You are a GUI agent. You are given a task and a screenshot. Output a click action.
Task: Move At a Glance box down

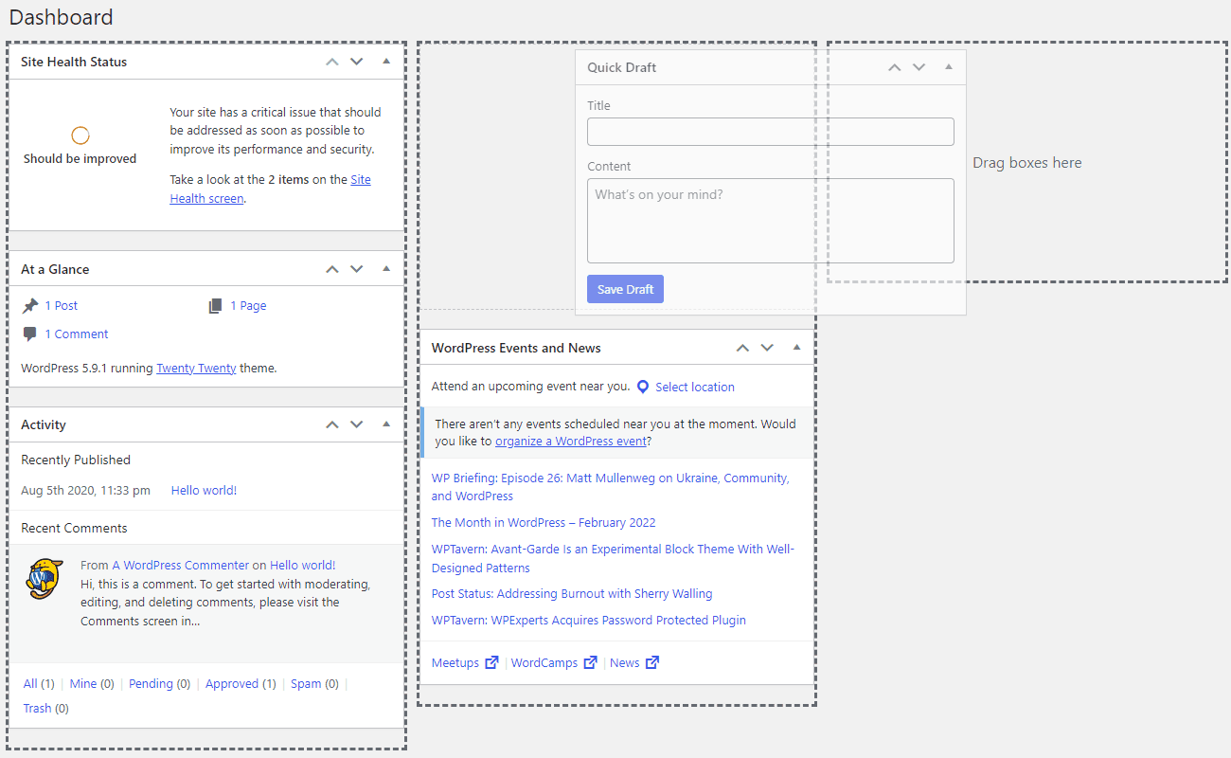pyautogui.click(x=356, y=269)
